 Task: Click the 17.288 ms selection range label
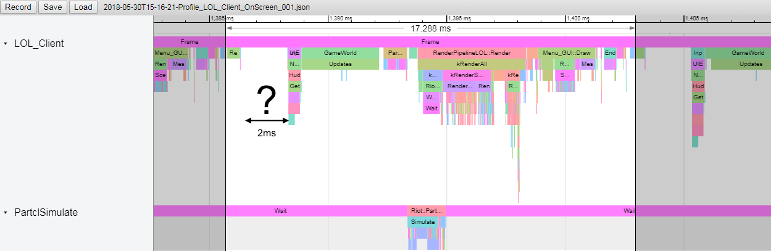pos(430,28)
